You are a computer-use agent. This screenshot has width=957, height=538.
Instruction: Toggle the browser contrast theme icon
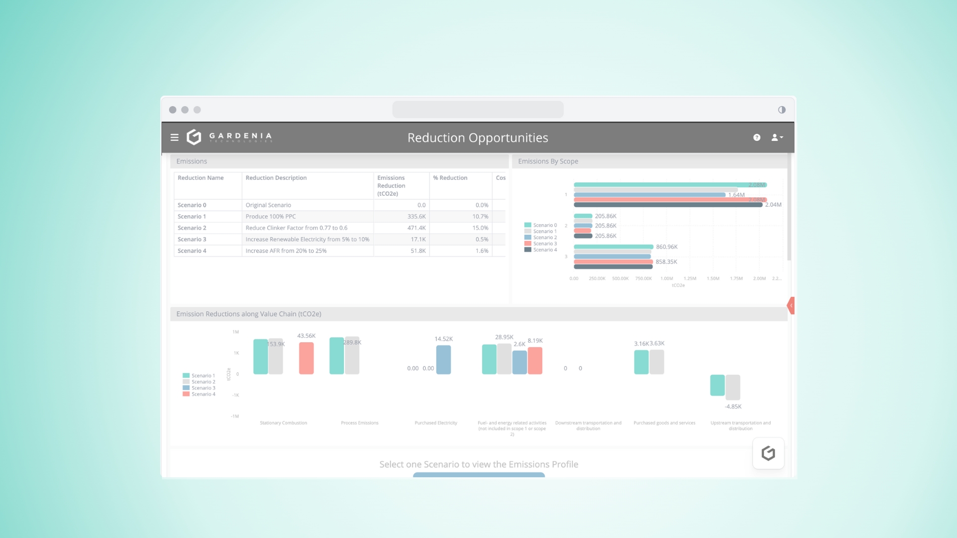tap(782, 110)
